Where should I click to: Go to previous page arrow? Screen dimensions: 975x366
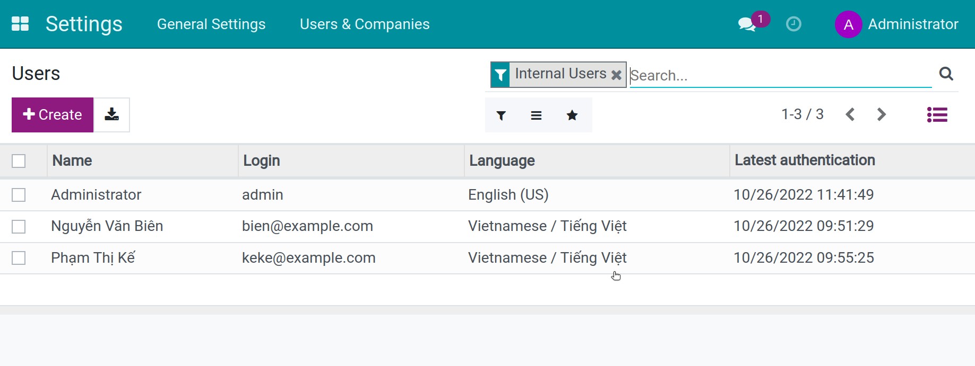point(850,114)
